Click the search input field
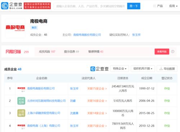The width and height of the screenshot is (180, 132). pyautogui.click(x=91, y=6)
